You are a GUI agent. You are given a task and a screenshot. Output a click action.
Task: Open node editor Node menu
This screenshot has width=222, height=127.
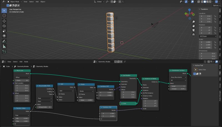(x=26, y=62)
